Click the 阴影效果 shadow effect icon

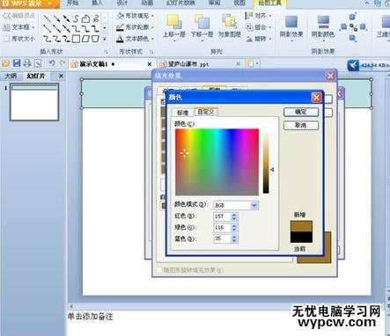tap(291, 22)
